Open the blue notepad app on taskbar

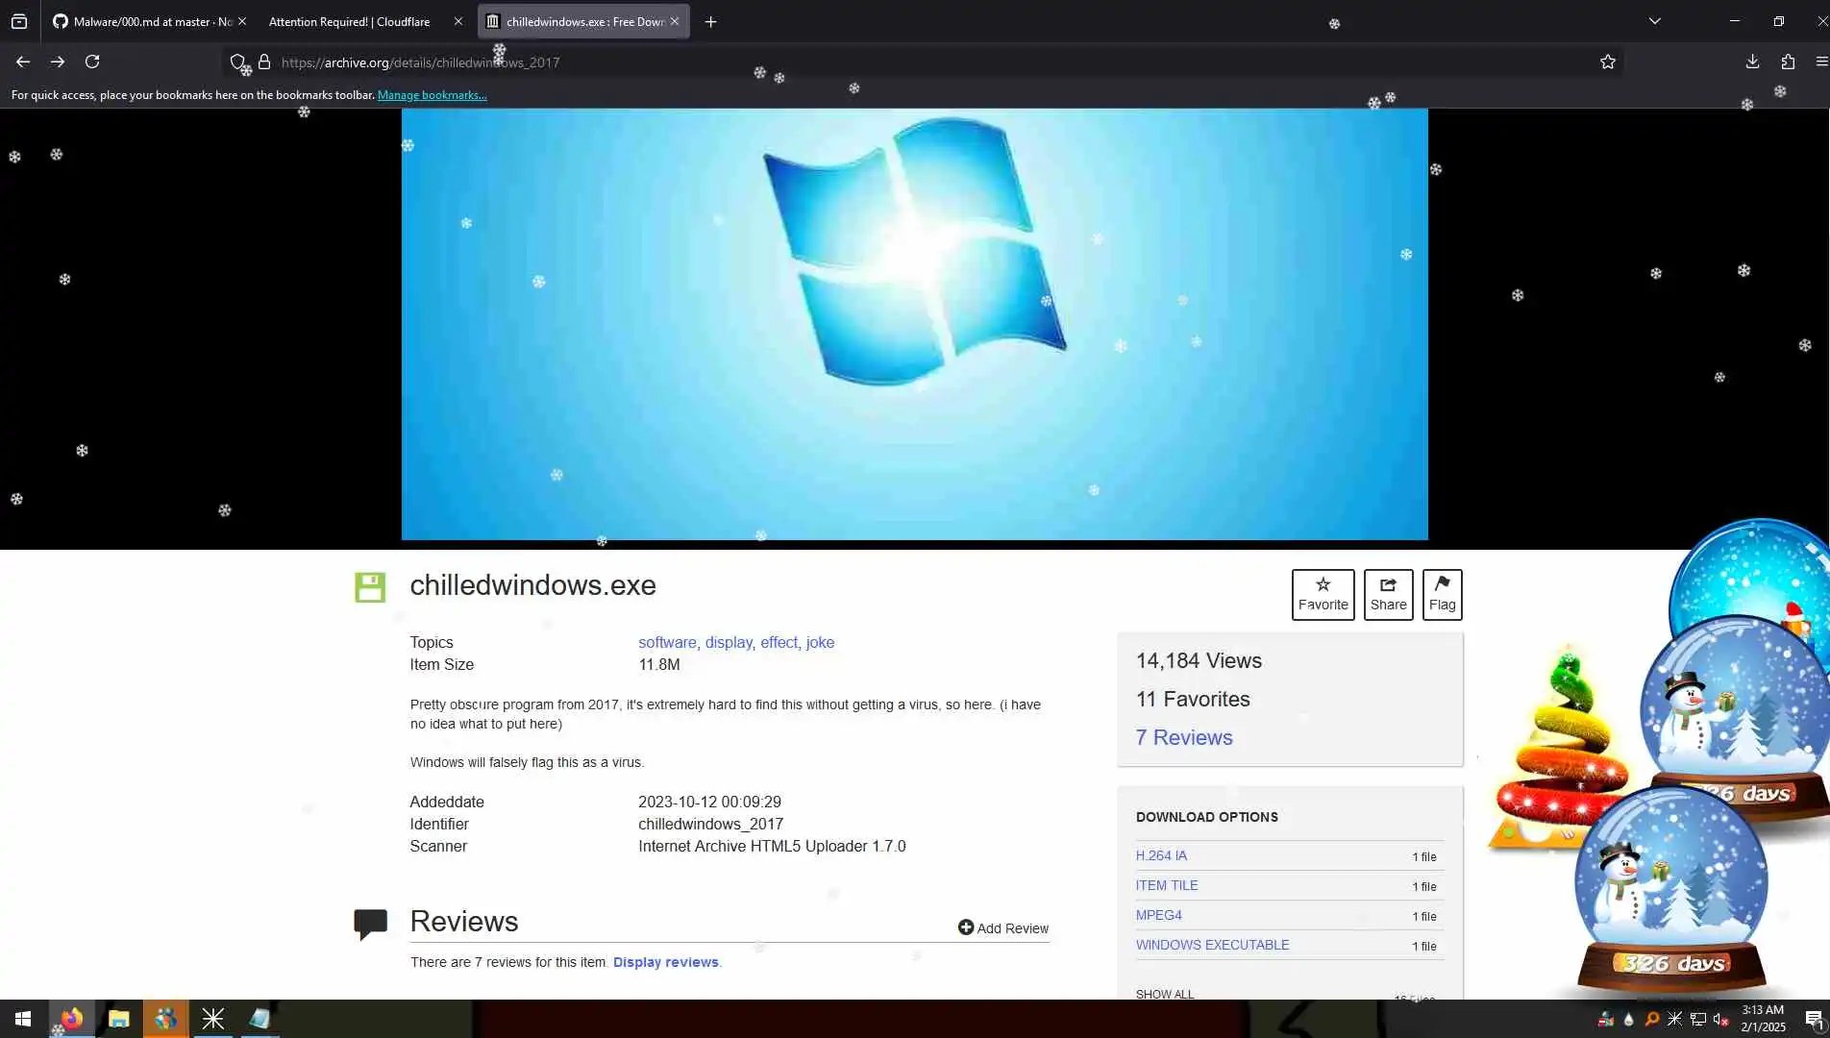coord(260,1019)
